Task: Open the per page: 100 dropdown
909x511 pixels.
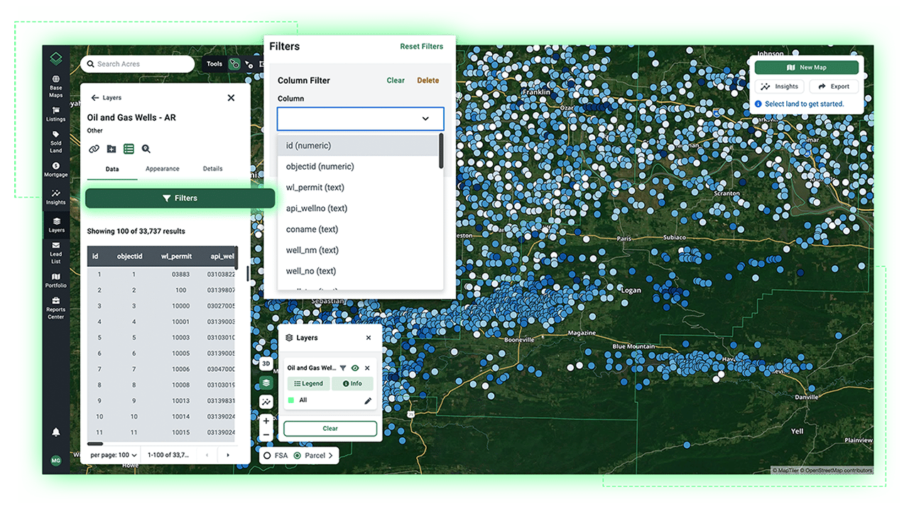Action: (114, 455)
